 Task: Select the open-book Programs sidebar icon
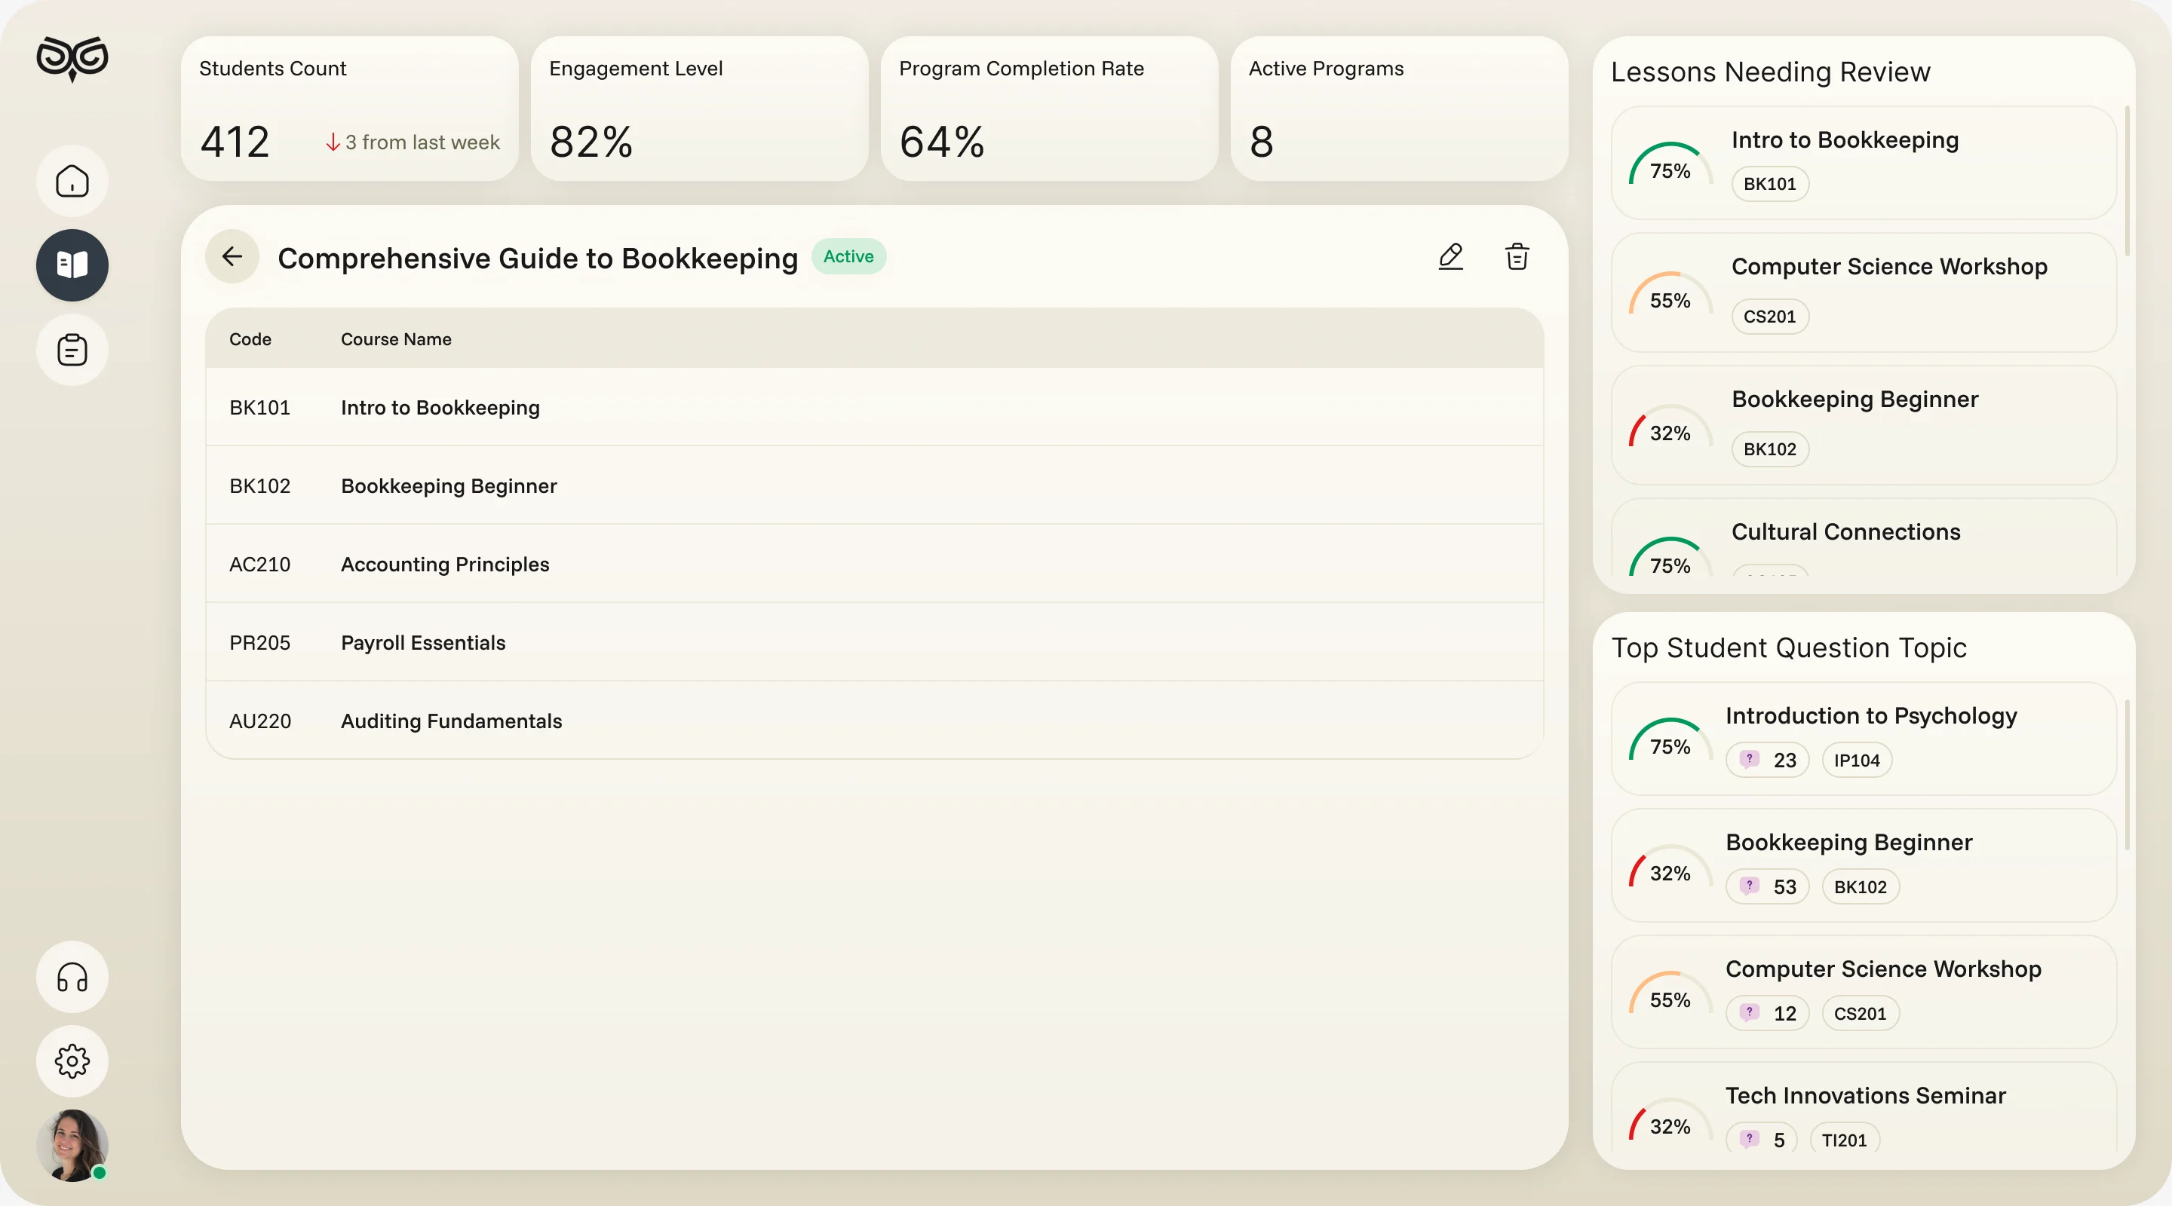tap(72, 265)
